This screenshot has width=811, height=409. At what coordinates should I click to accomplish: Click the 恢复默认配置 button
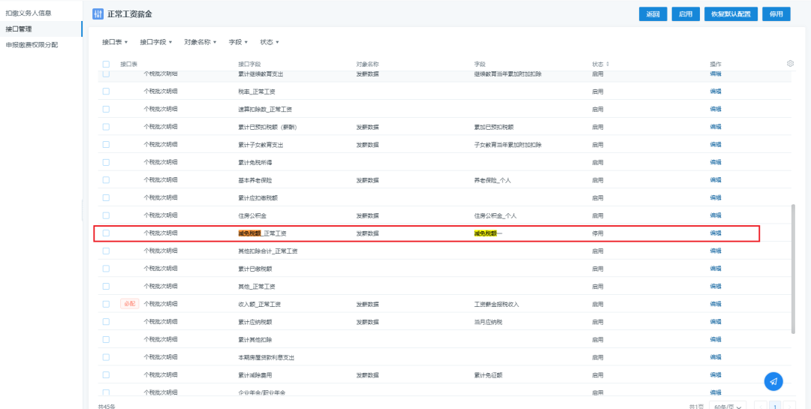pyautogui.click(x=731, y=14)
